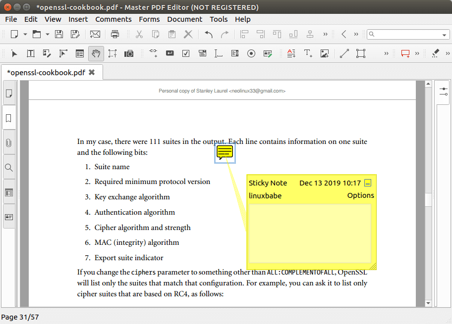Click the Send by email envelope icon
Image resolution: width=452 pixels, height=324 pixels.
[95, 34]
